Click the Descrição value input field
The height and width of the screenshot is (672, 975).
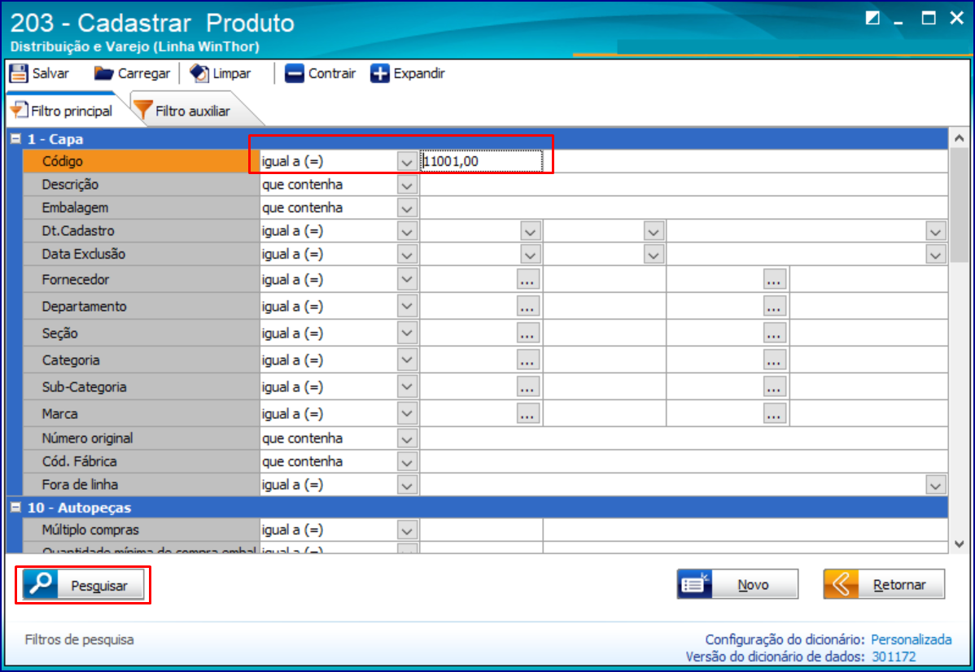684,185
